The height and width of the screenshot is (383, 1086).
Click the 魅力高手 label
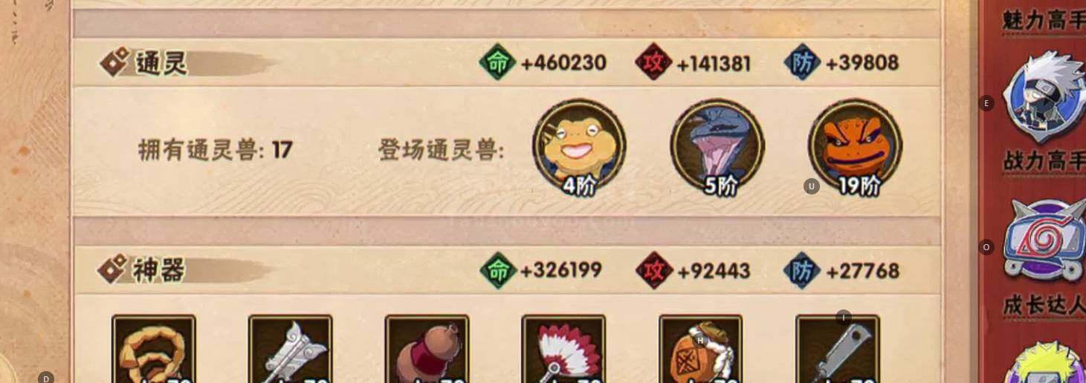[x=1044, y=19]
